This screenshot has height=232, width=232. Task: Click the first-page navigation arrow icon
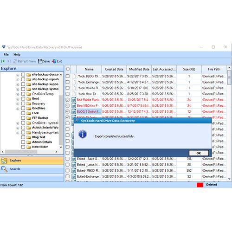[3, 61]
